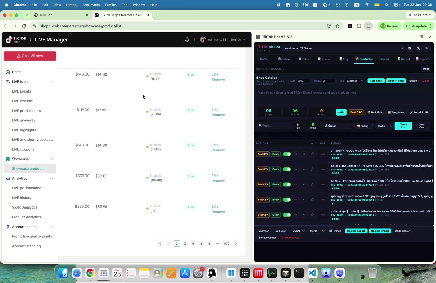
Task: Switch to the Queue tab
Action: (324, 59)
